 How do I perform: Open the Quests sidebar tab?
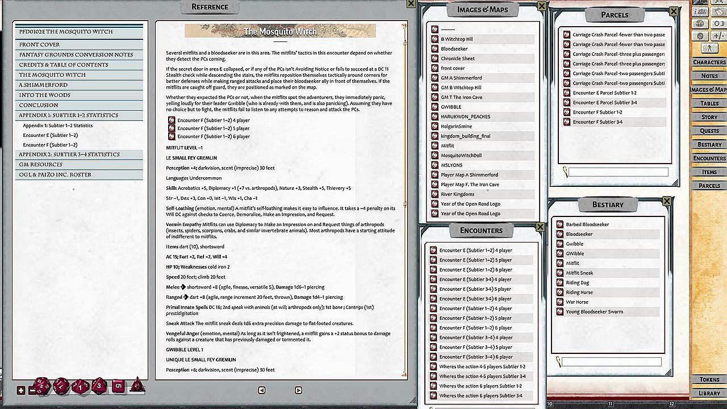point(709,131)
